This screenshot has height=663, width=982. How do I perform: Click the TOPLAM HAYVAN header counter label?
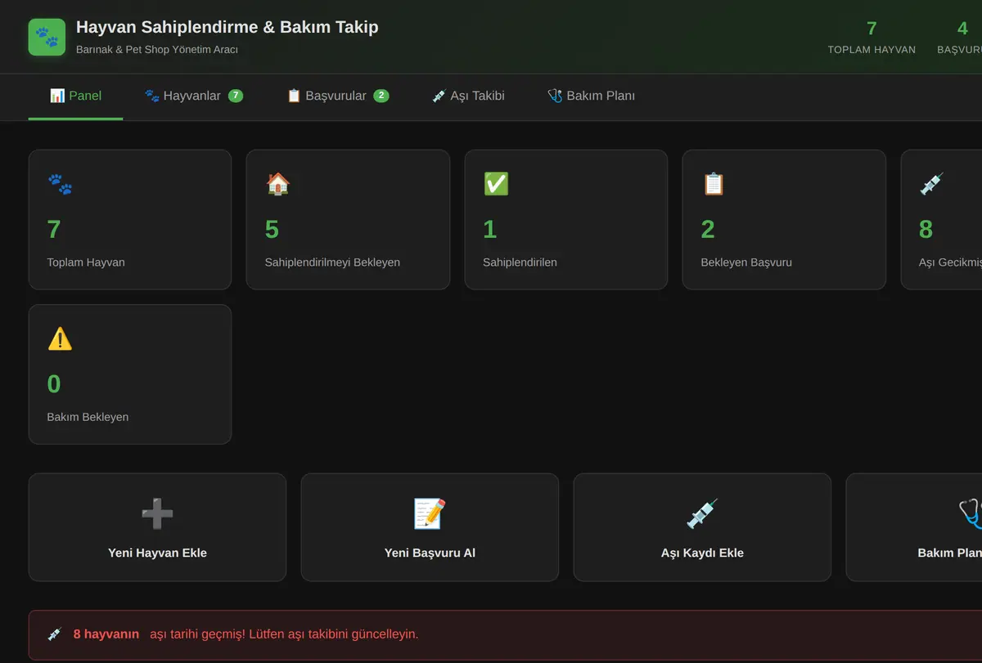(872, 50)
